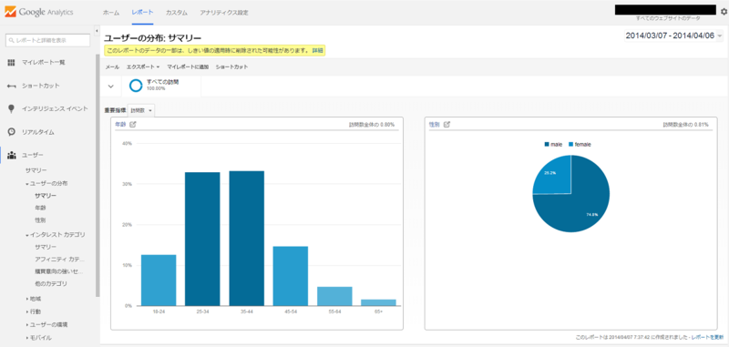Open the settings gear icon
729x347 pixels.
tap(724, 13)
